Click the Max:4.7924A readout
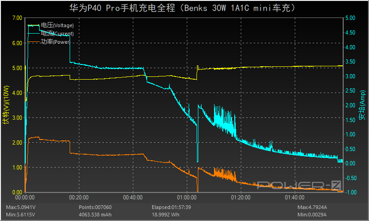Screen dimensions: 369x221 coord(312,207)
